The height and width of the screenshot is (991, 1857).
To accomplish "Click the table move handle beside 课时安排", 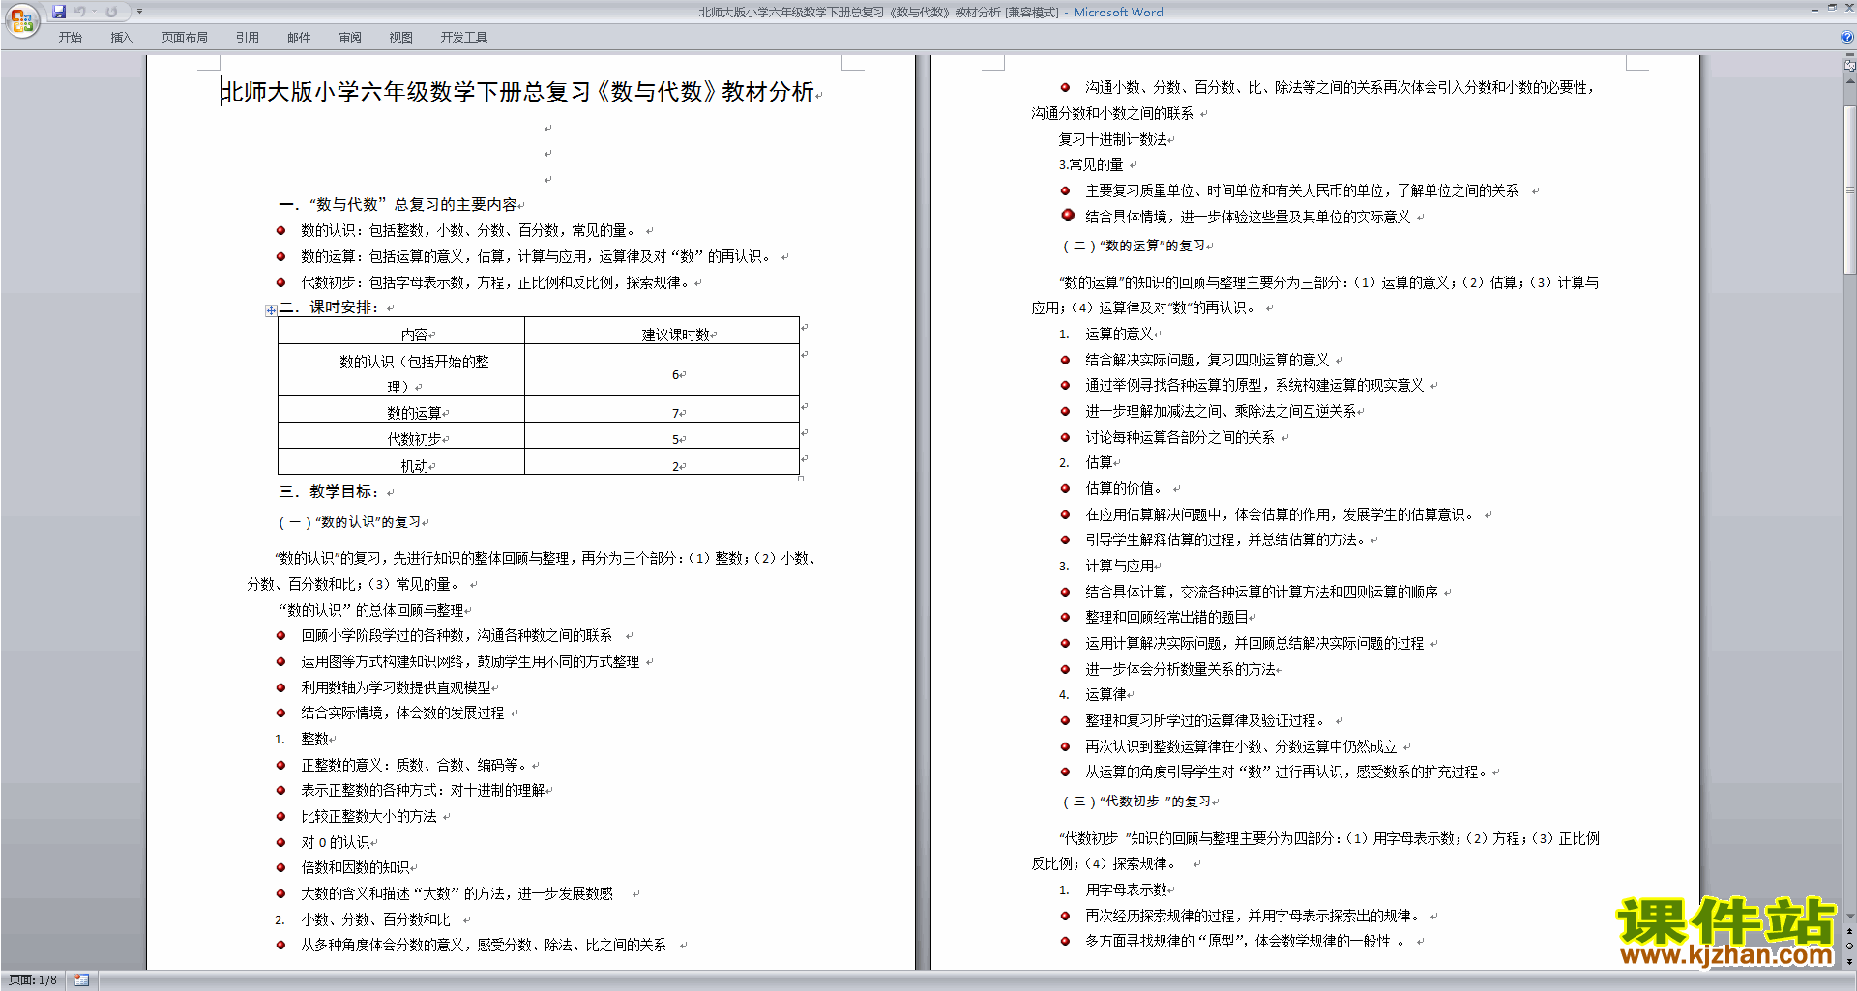I will (x=271, y=310).
